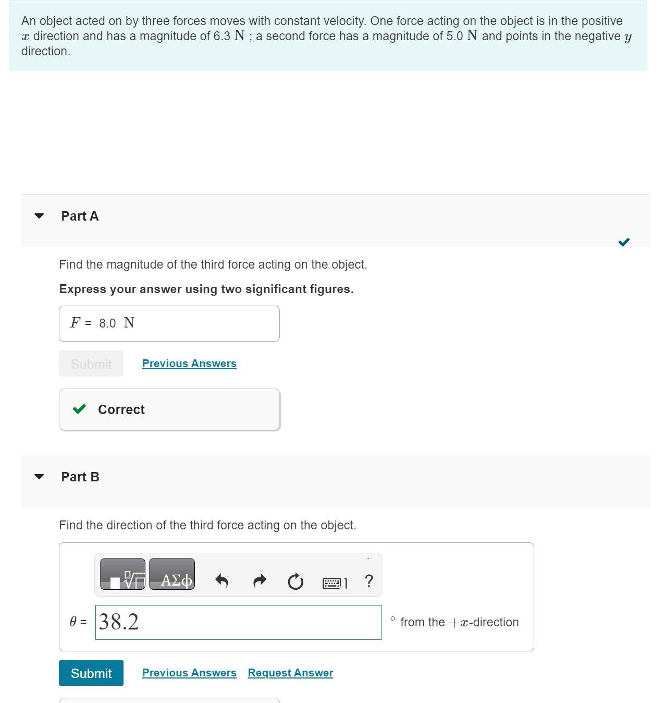665x703 pixels.
Task: Select the Part A heading
Action: point(79,215)
